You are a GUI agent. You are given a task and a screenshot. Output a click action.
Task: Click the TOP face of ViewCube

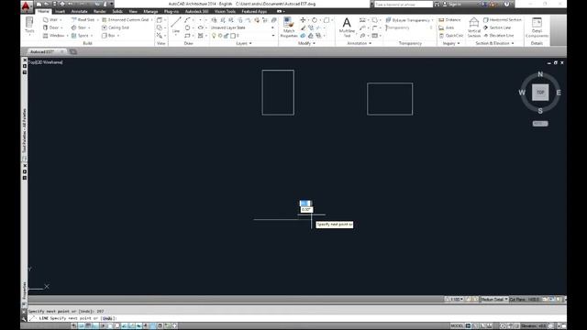click(540, 92)
